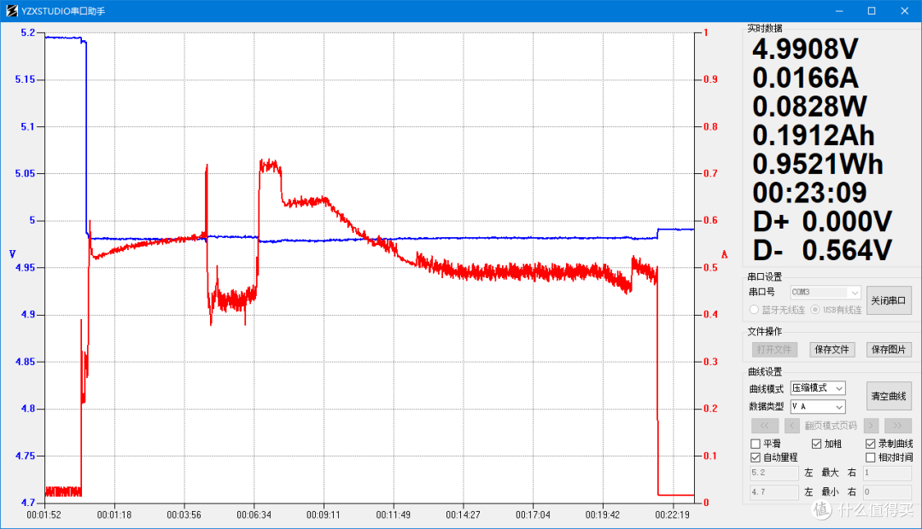Select the 蓝牙无线连 Bluetooth radio option
Screen dimensions: 922x529
(755, 310)
